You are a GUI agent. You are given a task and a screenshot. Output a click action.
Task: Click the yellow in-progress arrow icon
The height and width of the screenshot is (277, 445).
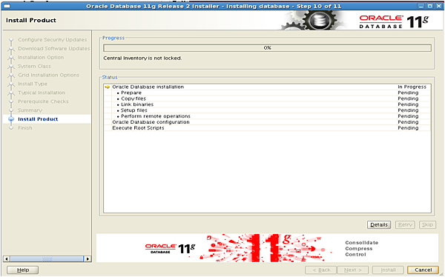coord(107,87)
